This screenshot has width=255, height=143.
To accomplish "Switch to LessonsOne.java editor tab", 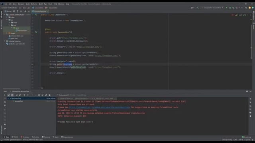I will pos(40,12).
